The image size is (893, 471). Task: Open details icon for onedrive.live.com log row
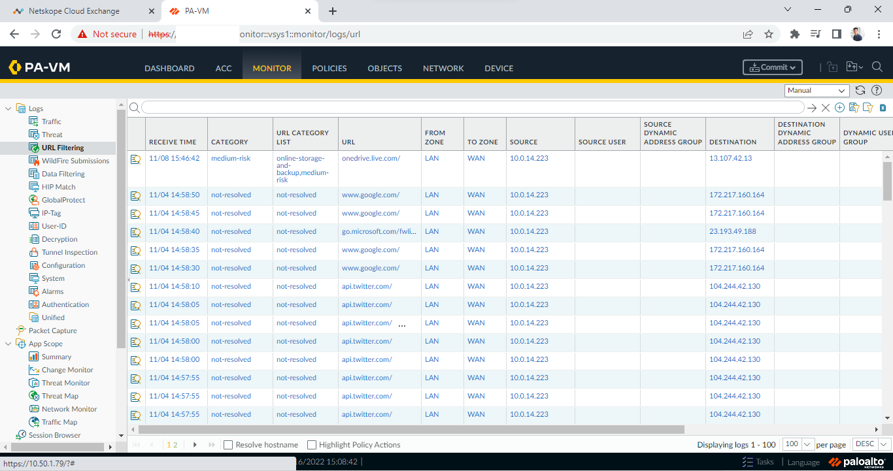pyautogui.click(x=135, y=159)
